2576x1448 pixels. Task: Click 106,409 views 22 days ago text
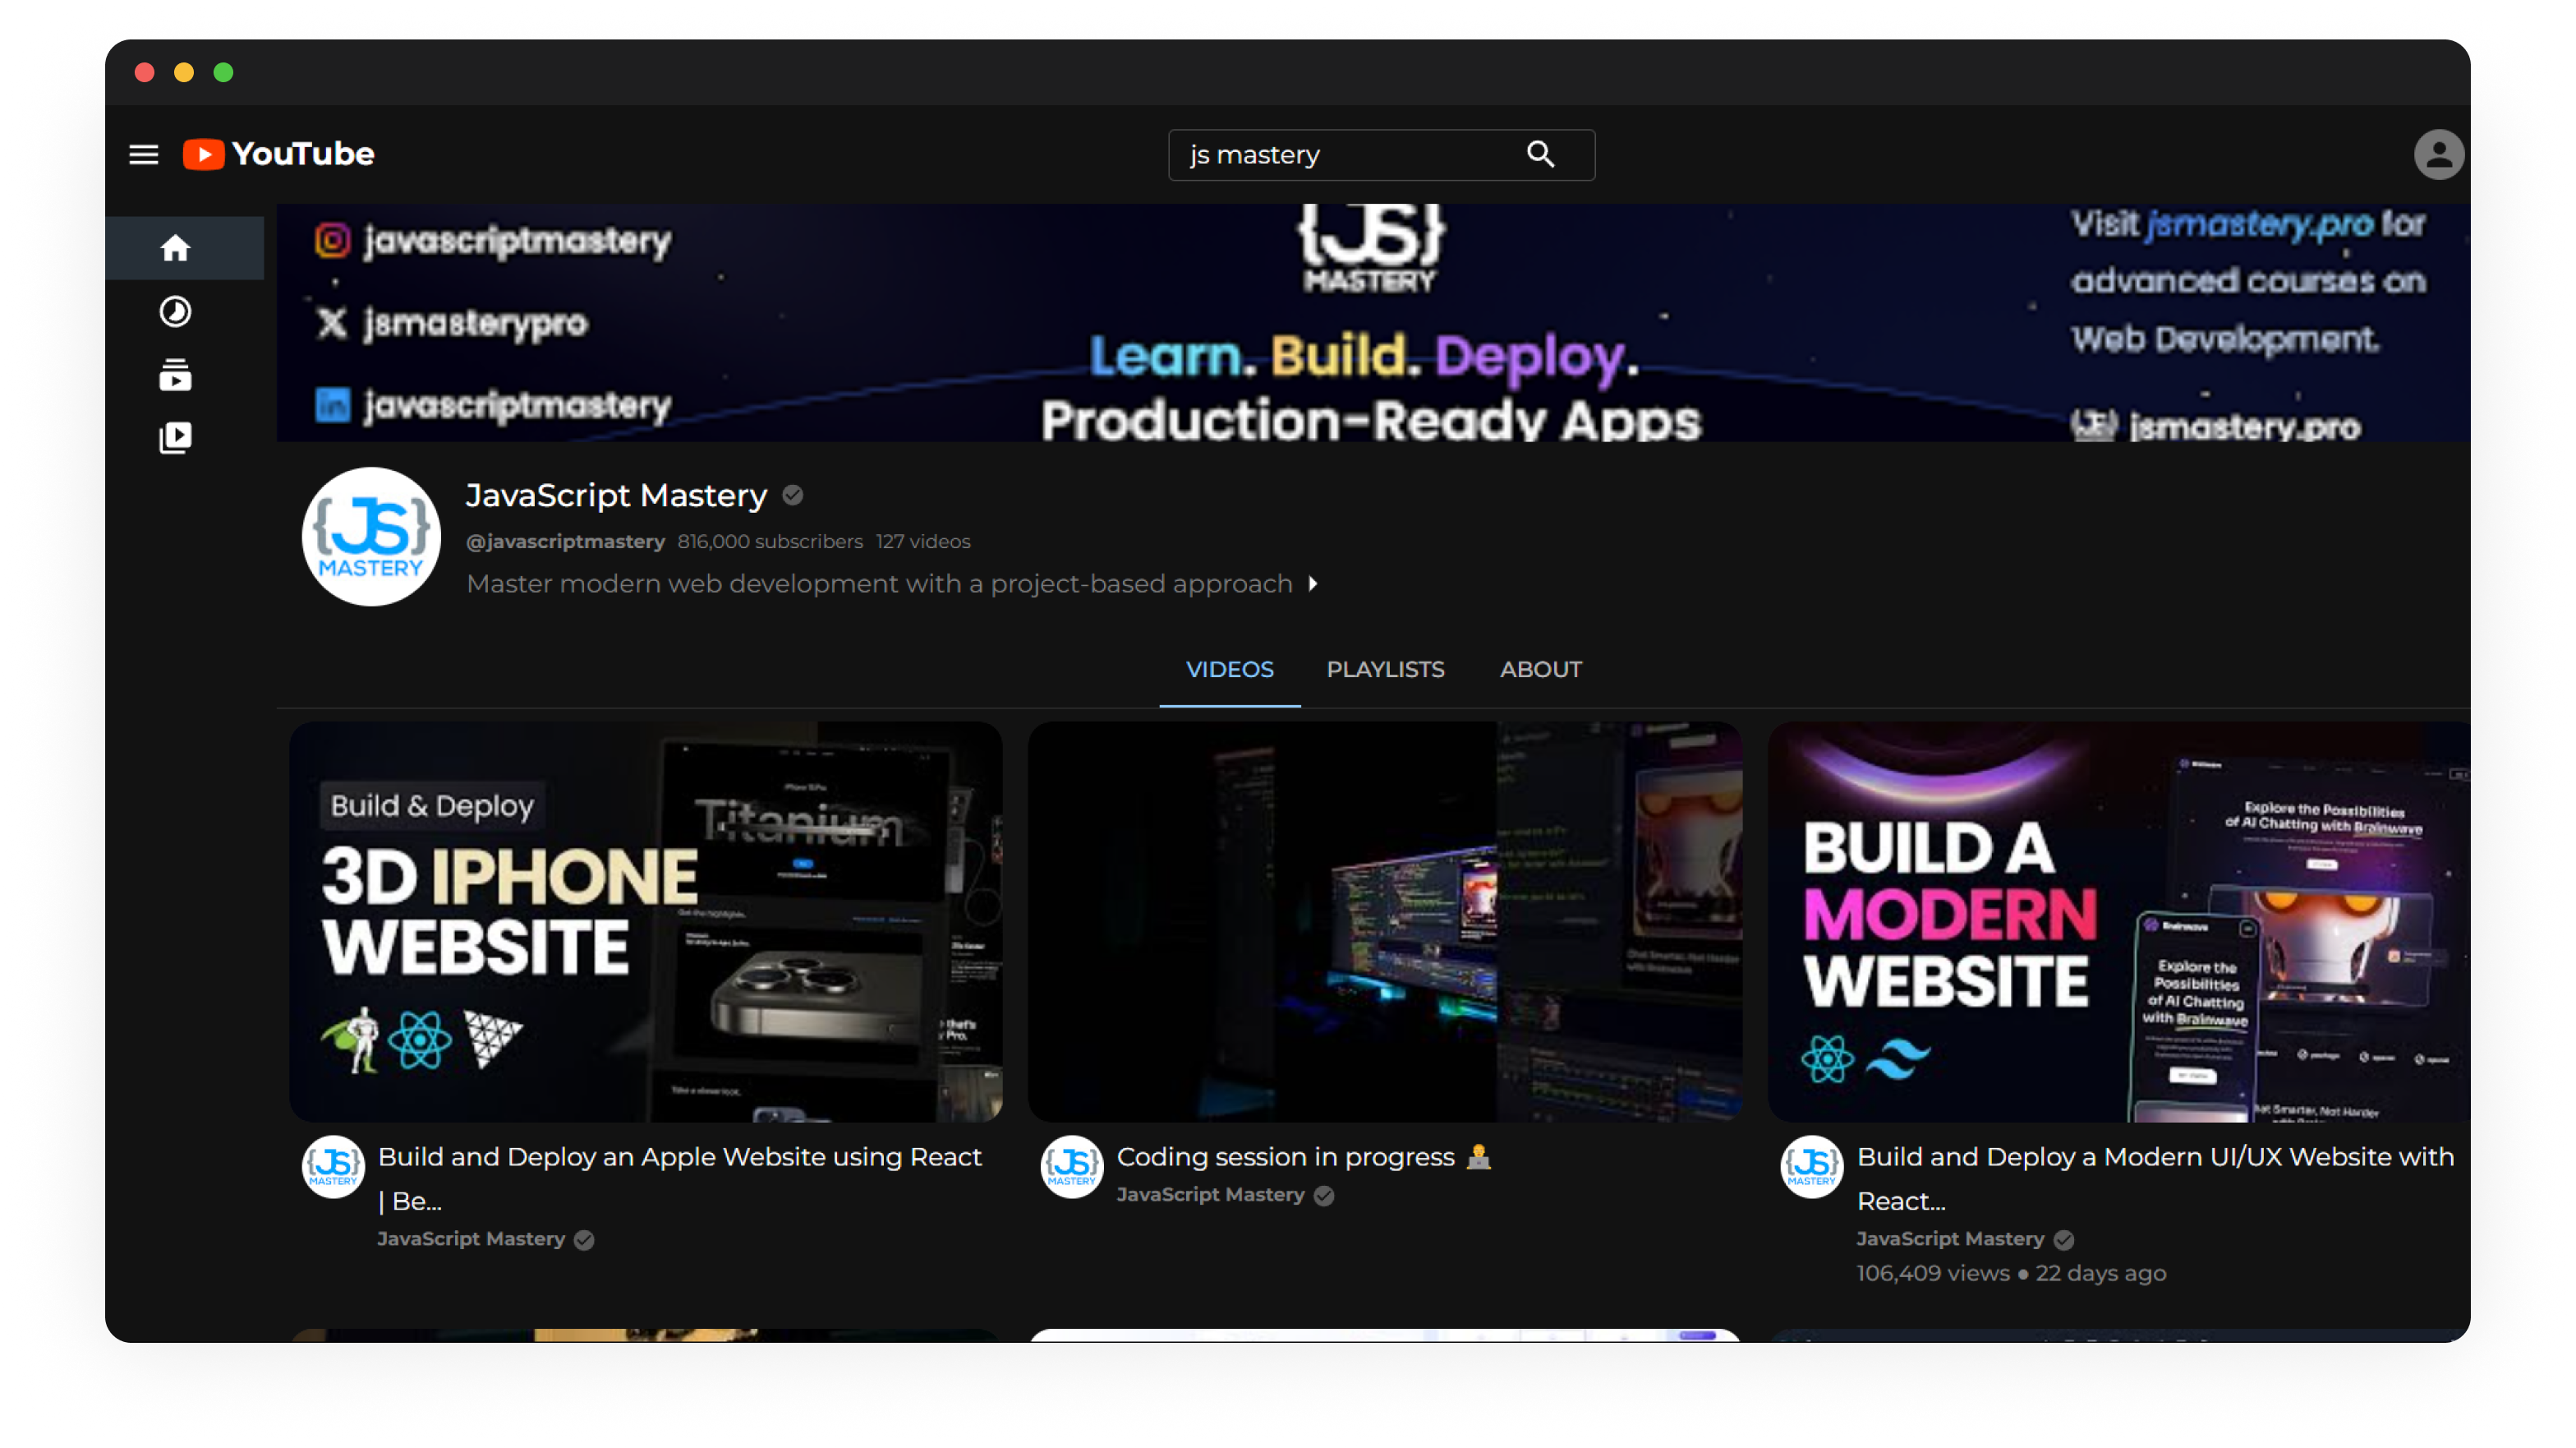pyautogui.click(x=2011, y=1273)
